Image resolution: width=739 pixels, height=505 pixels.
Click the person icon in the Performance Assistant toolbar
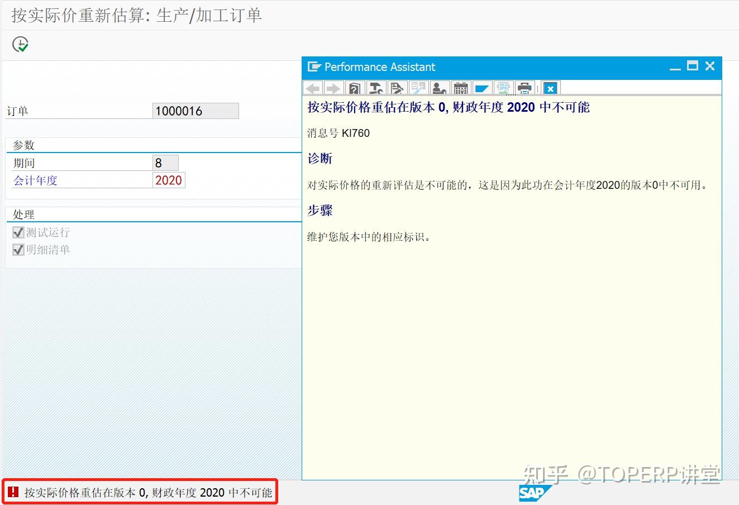click(439, 88)
